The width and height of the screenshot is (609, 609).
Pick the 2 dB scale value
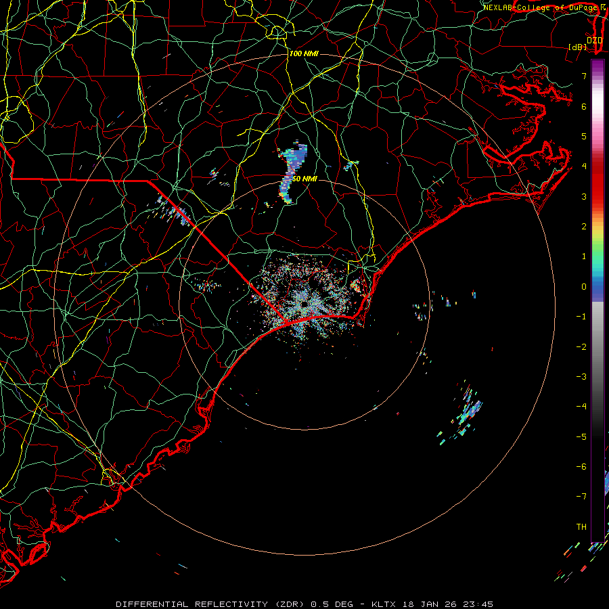(x=584, y=227)
